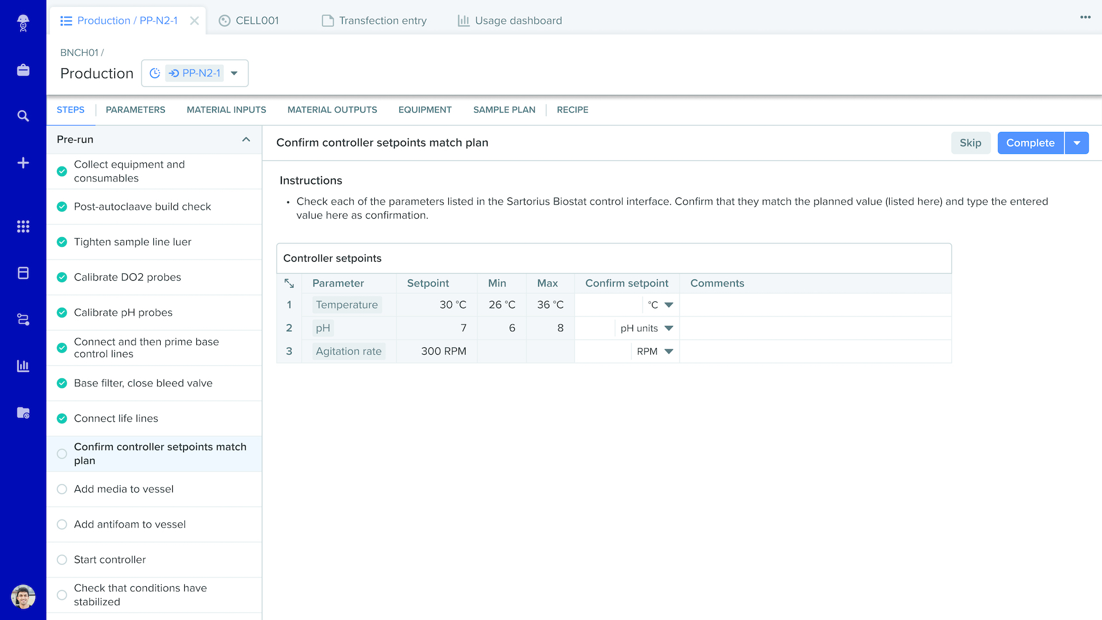Open the inventory box icon in sidebar
Screen dimensions: 1102x620
tap(23, 273)
